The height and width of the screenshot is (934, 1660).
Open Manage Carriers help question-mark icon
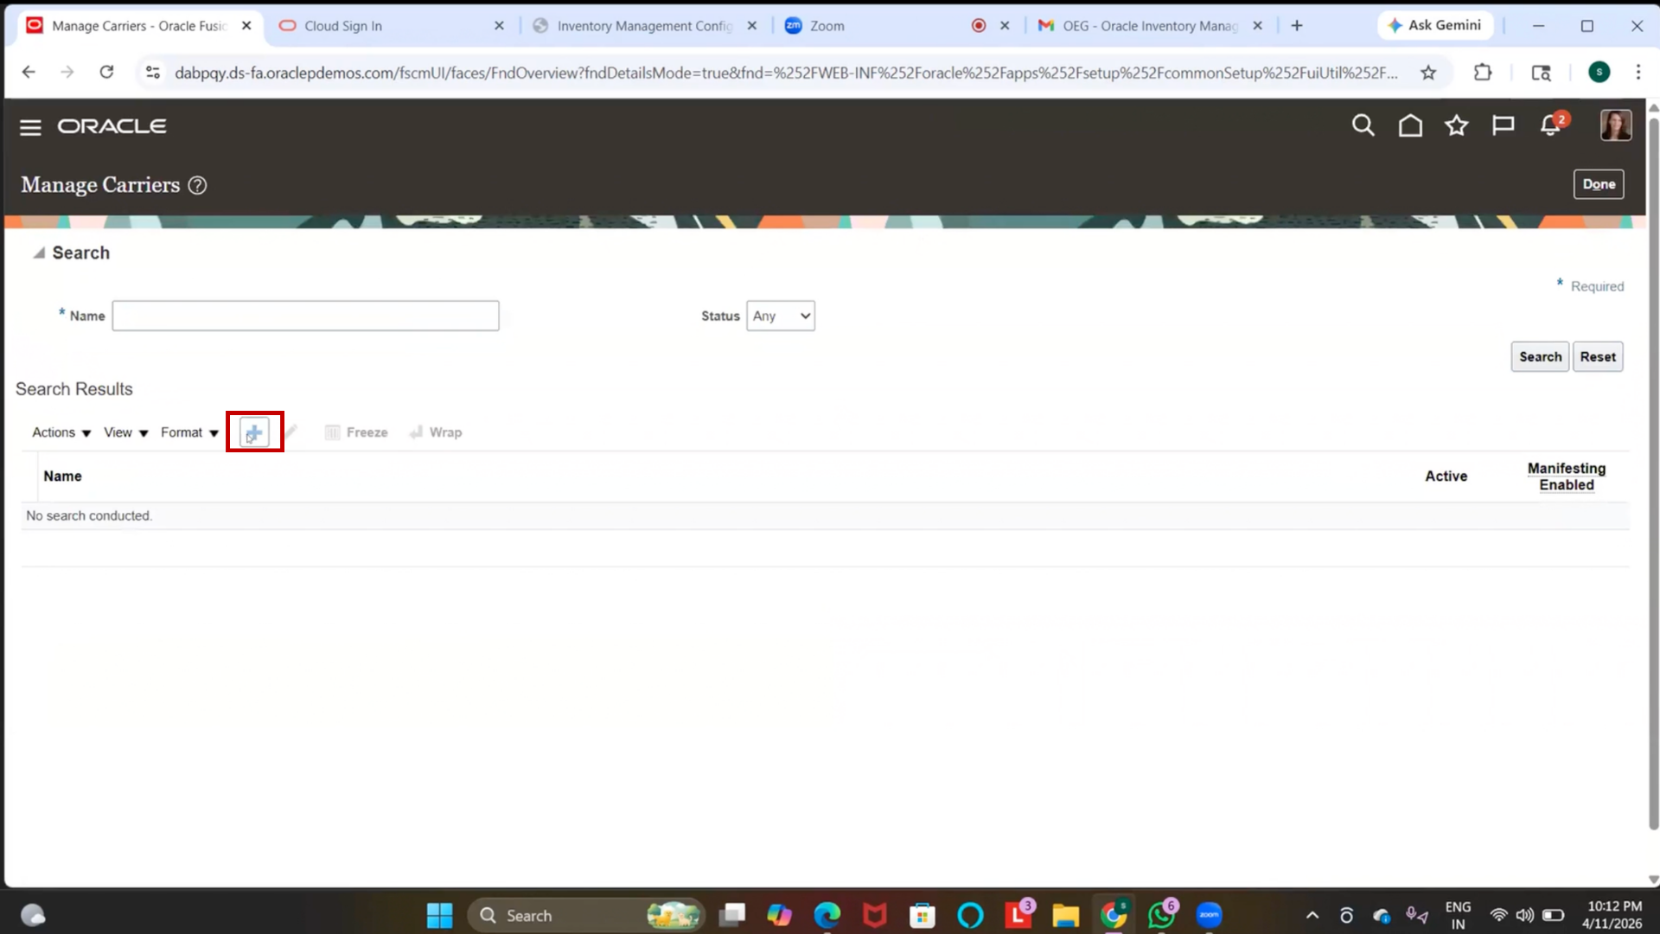tap(197, 185)
